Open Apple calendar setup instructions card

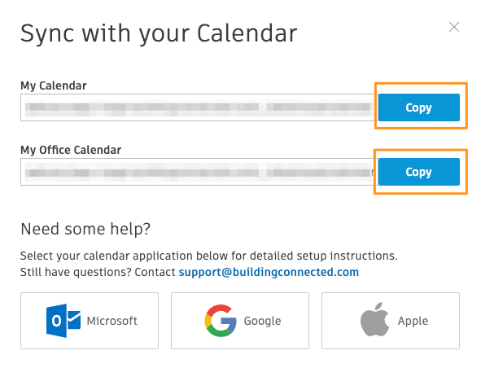point(391,321)
